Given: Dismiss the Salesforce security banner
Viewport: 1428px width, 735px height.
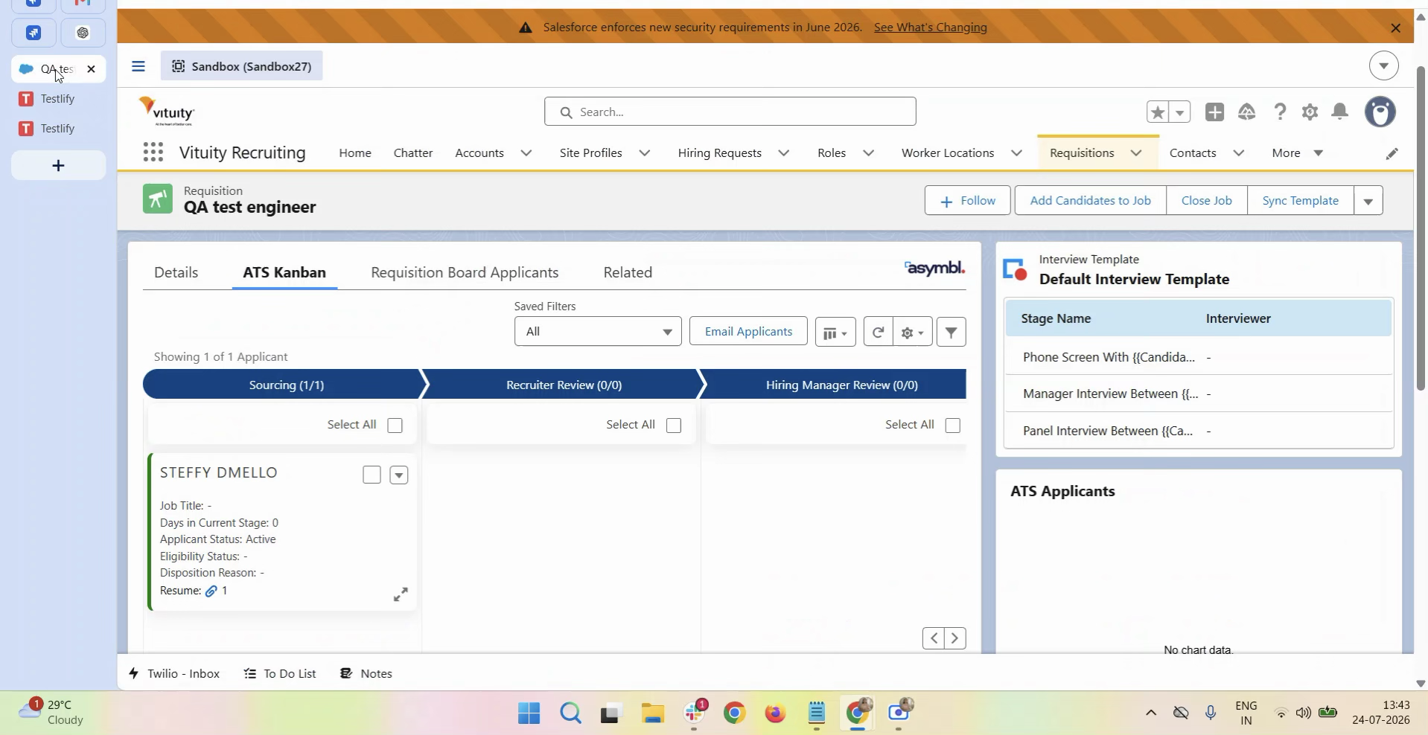Looking at the screenshot, I should [1396, 28].
